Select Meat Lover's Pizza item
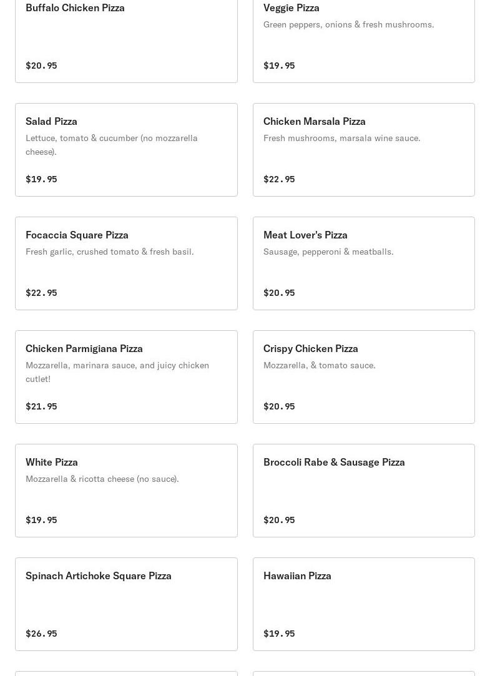This screenshot has width=490, height=676. 363,263
